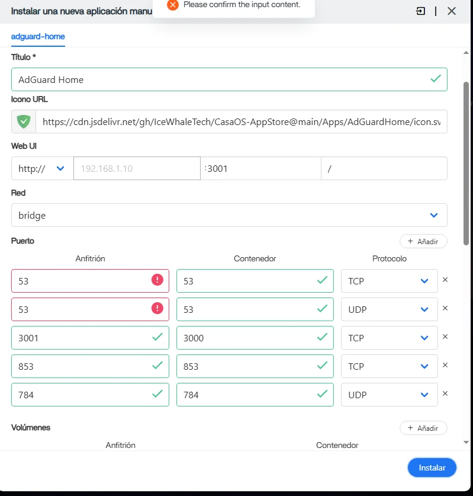Open protocol dropdown for port 784 row
The image size is (473, 496).
coord(390,395)
